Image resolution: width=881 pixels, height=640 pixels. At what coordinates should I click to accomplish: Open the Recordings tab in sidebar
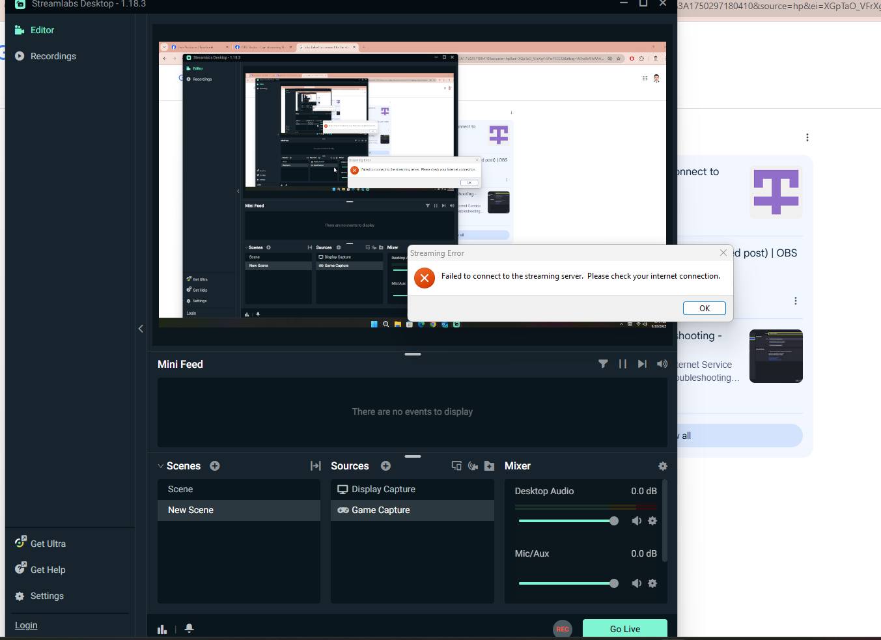click(x=53, y=56)
